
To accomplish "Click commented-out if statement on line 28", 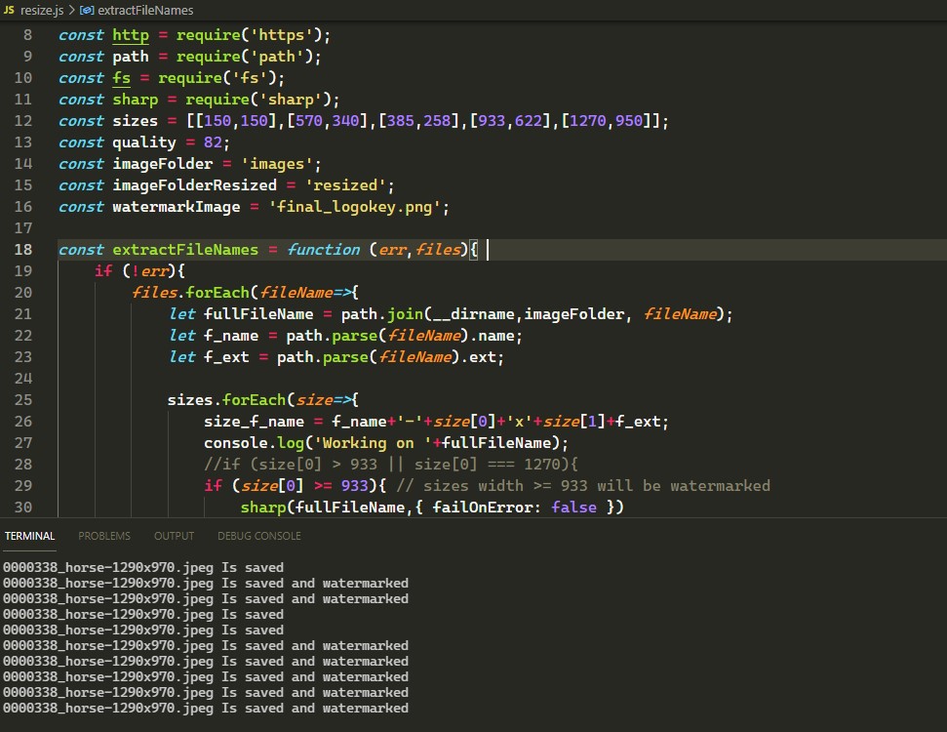I will [x=391, y=465].
